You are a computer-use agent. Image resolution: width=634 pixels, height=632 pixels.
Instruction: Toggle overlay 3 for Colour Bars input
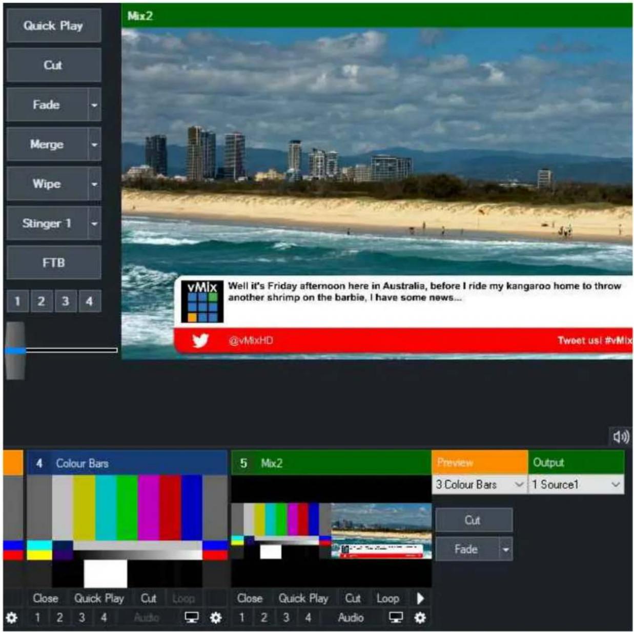click(x=81, y=618)
